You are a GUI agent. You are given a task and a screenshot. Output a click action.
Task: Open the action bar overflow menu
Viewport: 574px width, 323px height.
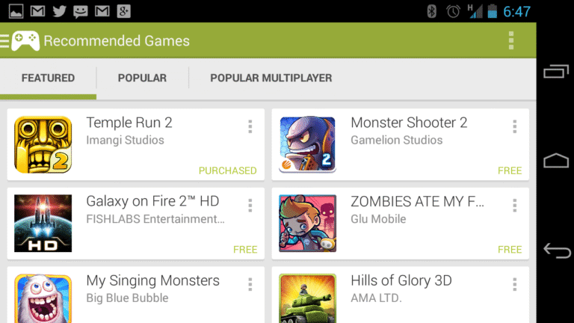pyautogui.click(x=511, y=40)
